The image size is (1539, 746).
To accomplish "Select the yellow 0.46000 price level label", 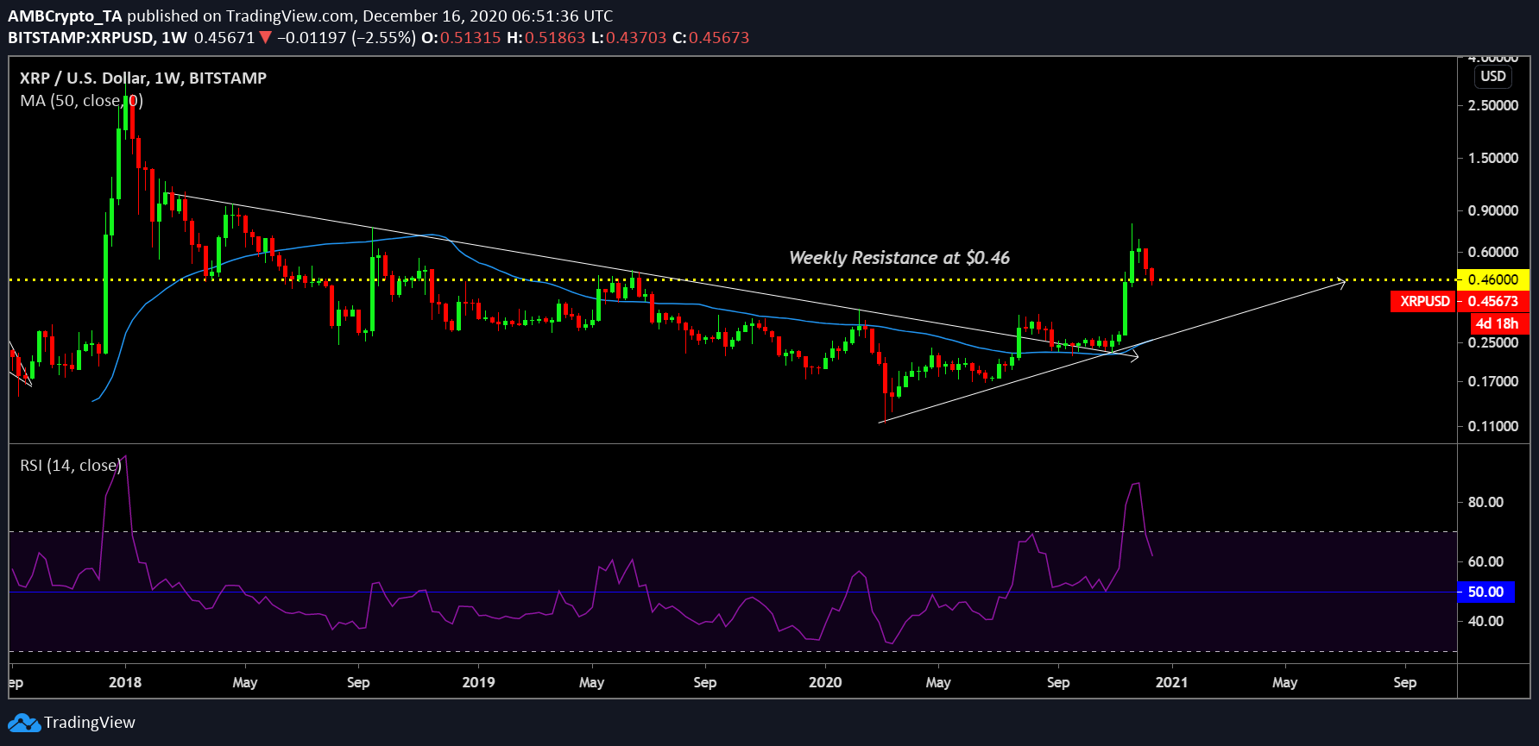I will point(1493,279).
